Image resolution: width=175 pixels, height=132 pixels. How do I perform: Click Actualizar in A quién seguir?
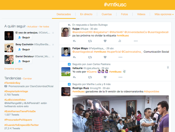32,27
